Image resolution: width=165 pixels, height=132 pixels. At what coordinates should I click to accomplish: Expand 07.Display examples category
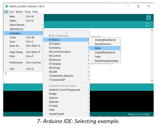click(x=66, y=64)
